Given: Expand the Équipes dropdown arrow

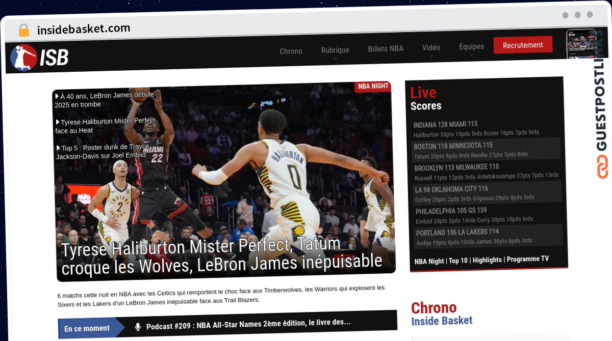Looking at the screenshot, I should click(x=472, y=55).
